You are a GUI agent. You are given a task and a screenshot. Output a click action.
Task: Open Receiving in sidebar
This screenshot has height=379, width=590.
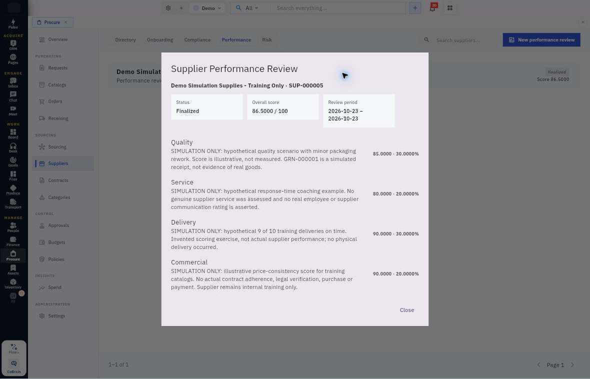[x=63, y=118]
